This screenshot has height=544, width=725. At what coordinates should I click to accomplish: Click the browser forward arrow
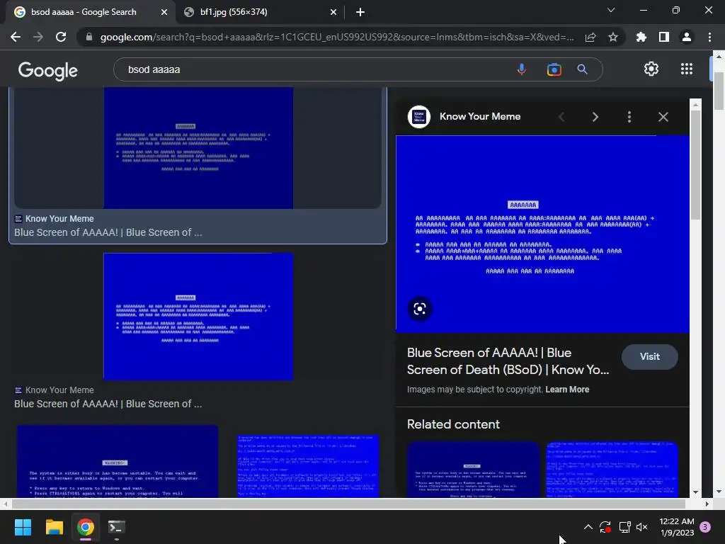(x=38, y=37)
